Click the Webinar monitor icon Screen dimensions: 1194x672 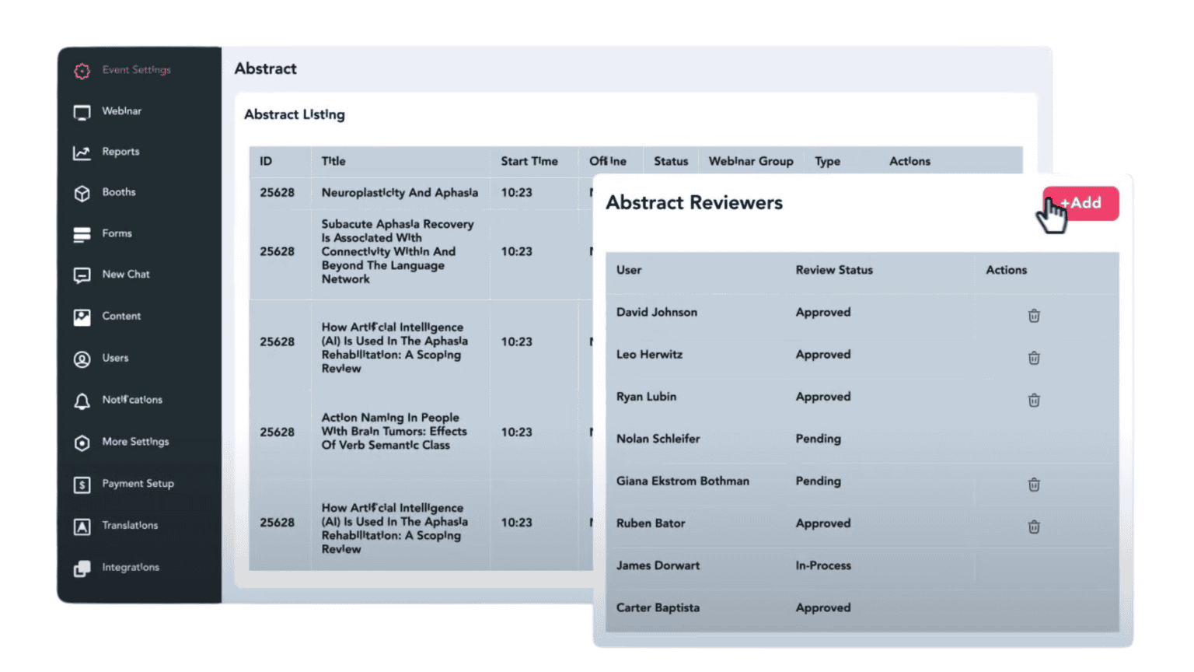point(82,112)
